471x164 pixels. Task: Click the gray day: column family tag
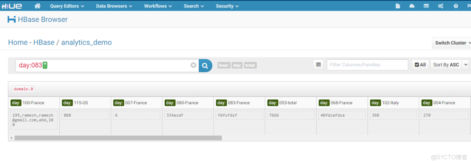237,65
